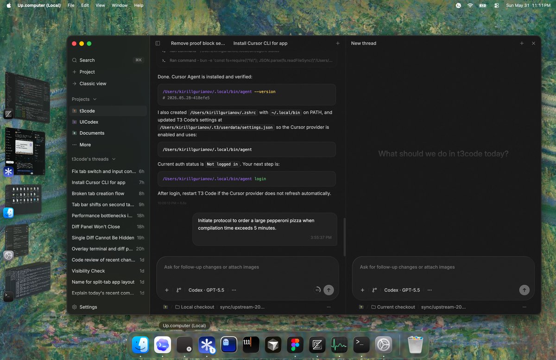Add a new tab in left pane
The image size is (556, 360).
(338, 43)
